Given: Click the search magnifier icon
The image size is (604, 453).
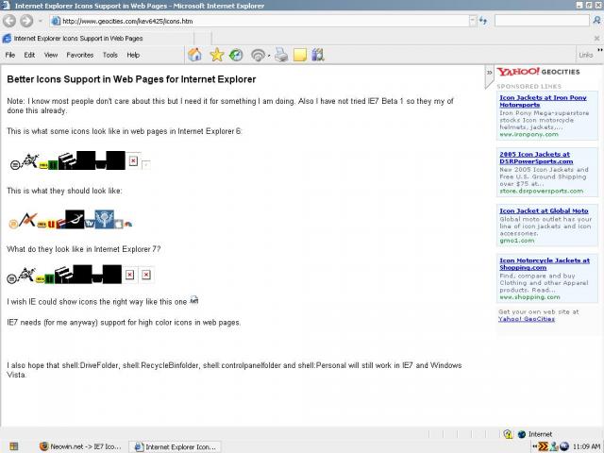Looking at the screenshot, I should pos(596,21).
